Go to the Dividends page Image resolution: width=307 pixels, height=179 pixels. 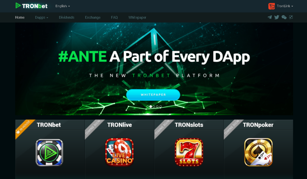67,18
